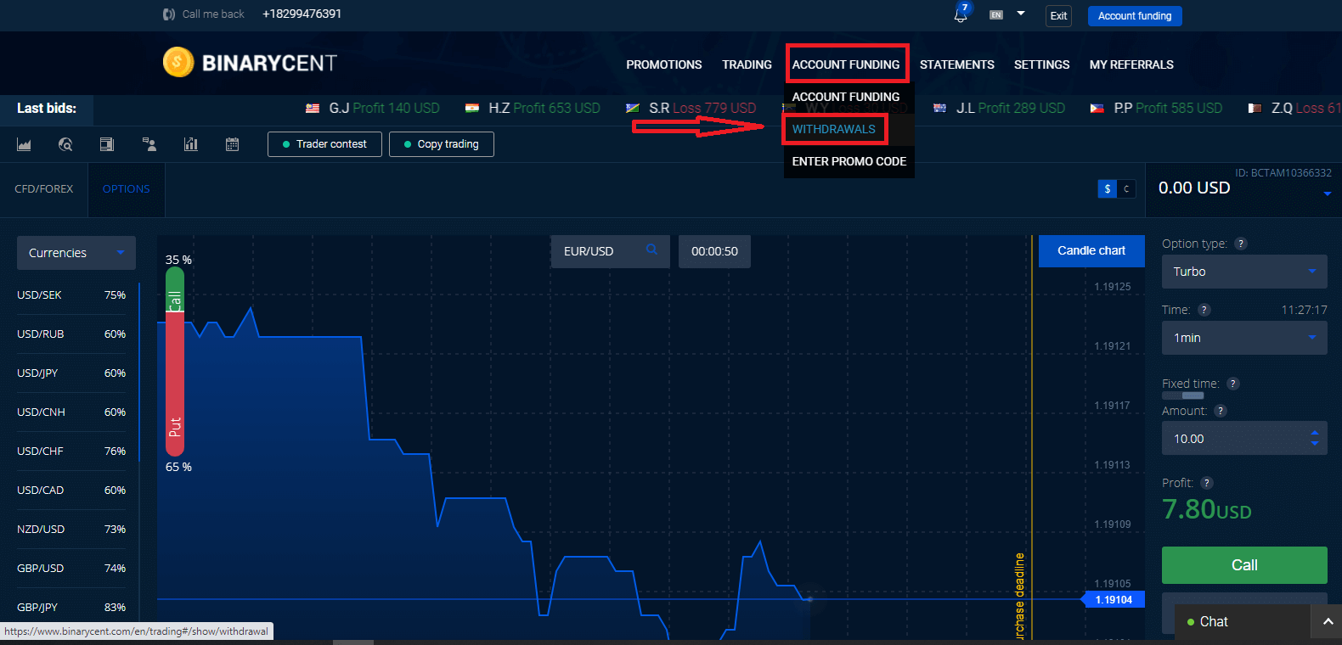Decrease the amount with down arrow
The height and width of the screenshot is (645, 1342).
point(1315,444)
